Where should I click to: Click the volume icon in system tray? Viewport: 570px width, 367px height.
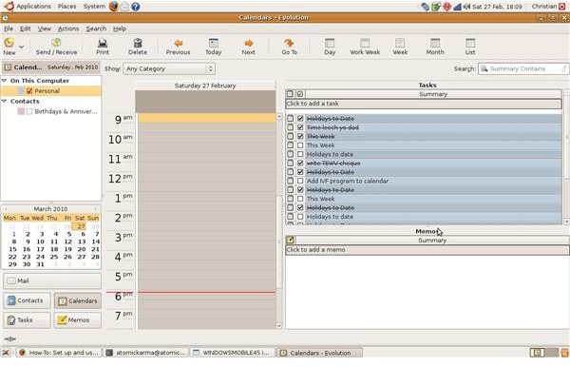pos(466,7)
